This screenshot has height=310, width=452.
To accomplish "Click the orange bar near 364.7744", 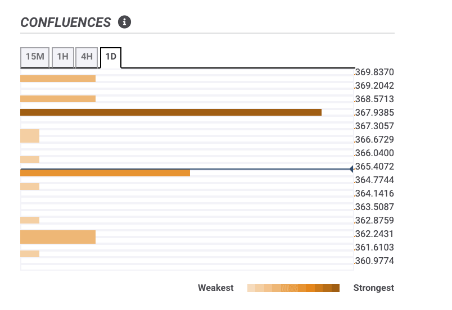I will click(x=105, y=173).
